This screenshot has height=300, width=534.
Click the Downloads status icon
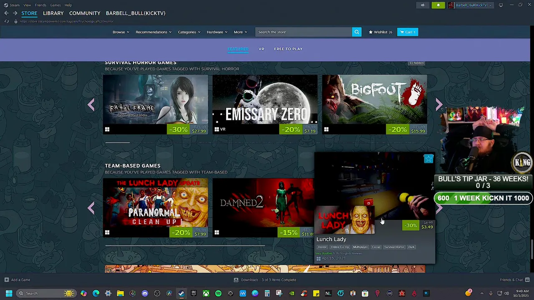coord(236,280)
